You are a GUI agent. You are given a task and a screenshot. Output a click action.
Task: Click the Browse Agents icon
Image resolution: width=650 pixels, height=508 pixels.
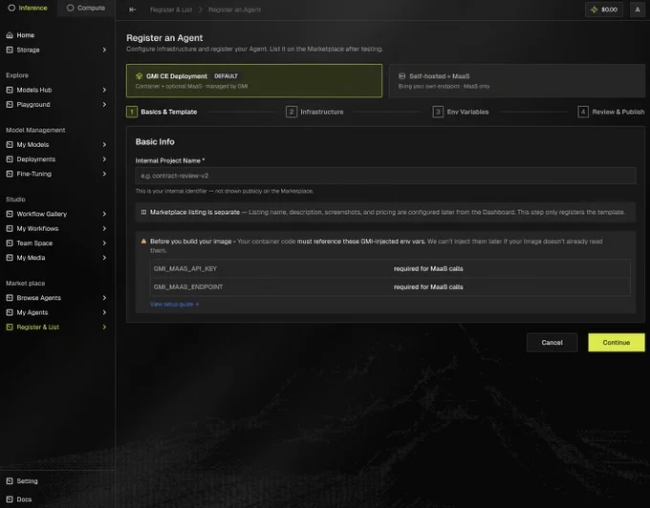point(10,298)
